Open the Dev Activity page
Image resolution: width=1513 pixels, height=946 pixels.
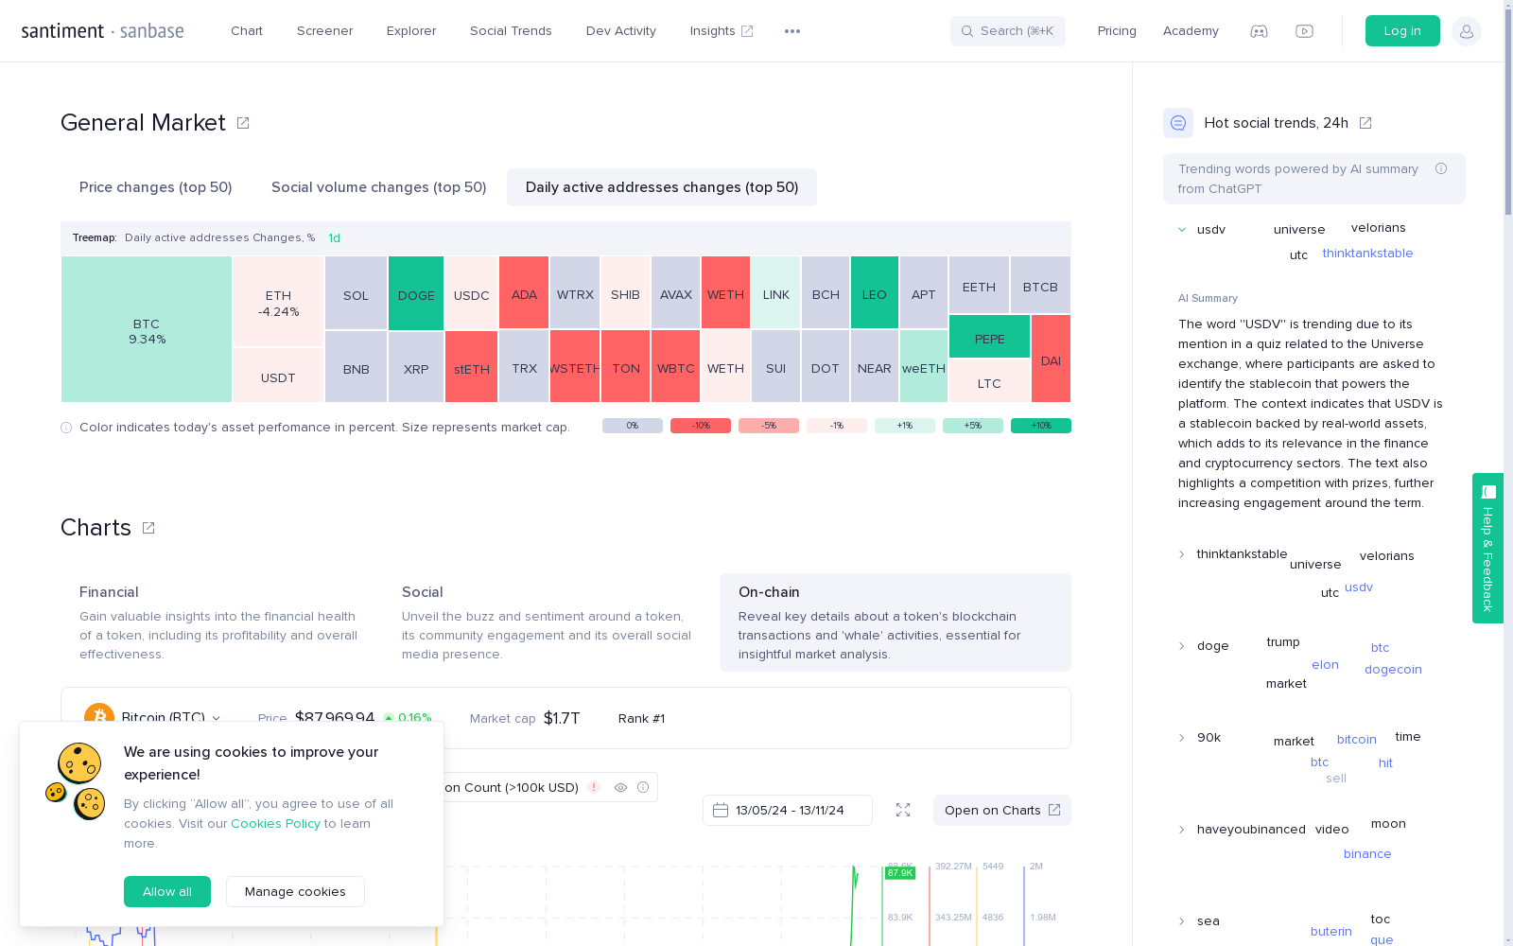pos(621,31)
